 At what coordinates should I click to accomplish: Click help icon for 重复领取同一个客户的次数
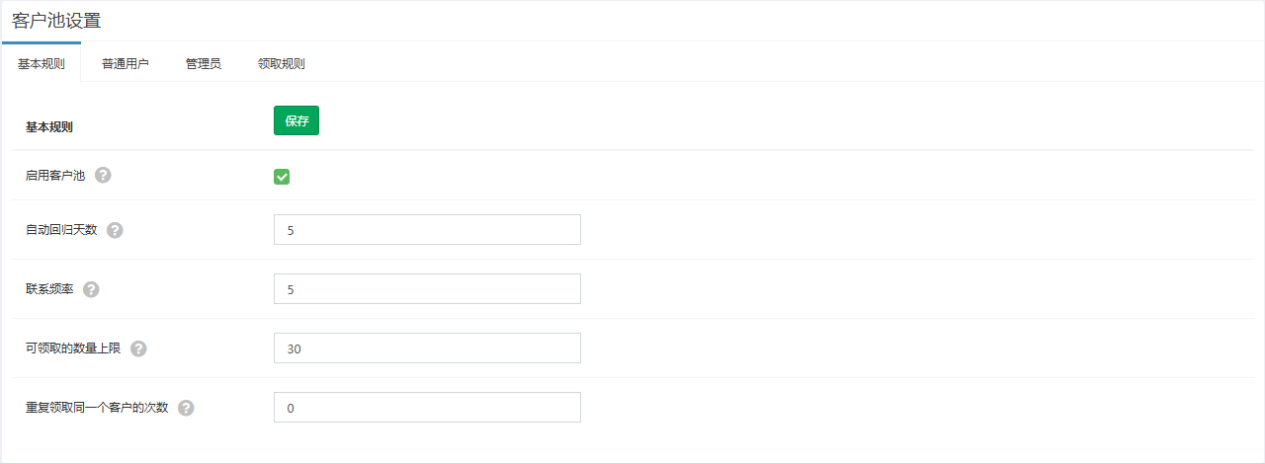[x=186, y=408]
